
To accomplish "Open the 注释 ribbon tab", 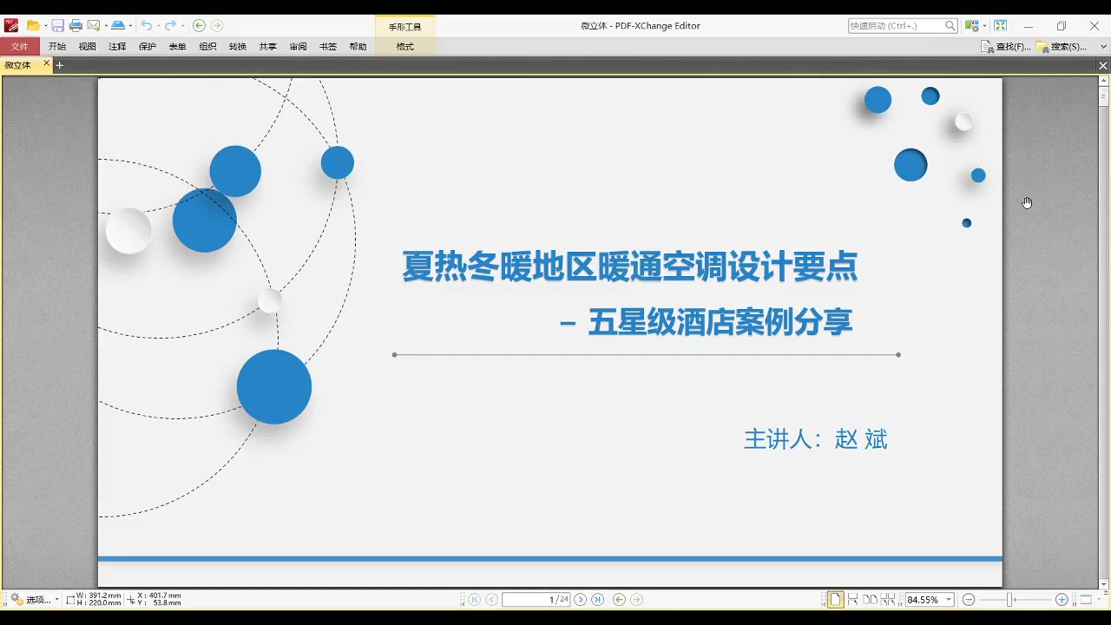I will click(x=117, y=47).
